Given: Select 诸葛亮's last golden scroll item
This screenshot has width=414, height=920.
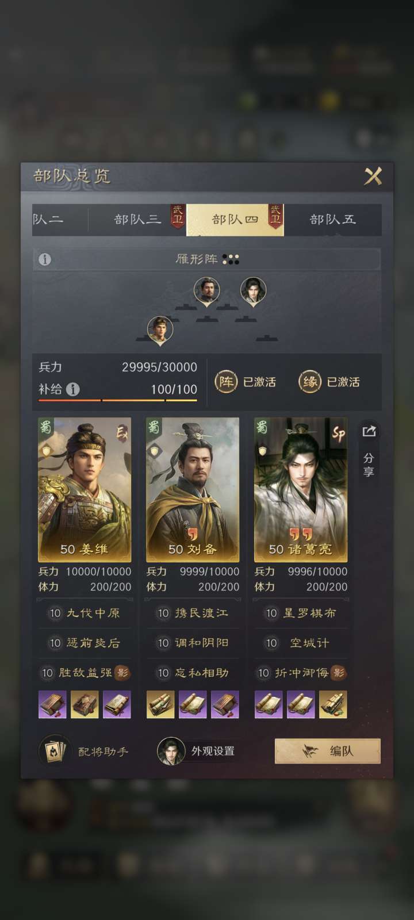Looking at the screenshot, I should point(333,704).
